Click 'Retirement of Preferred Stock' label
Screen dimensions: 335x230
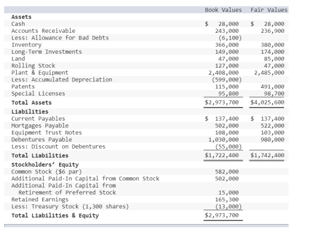click(67, 192)
